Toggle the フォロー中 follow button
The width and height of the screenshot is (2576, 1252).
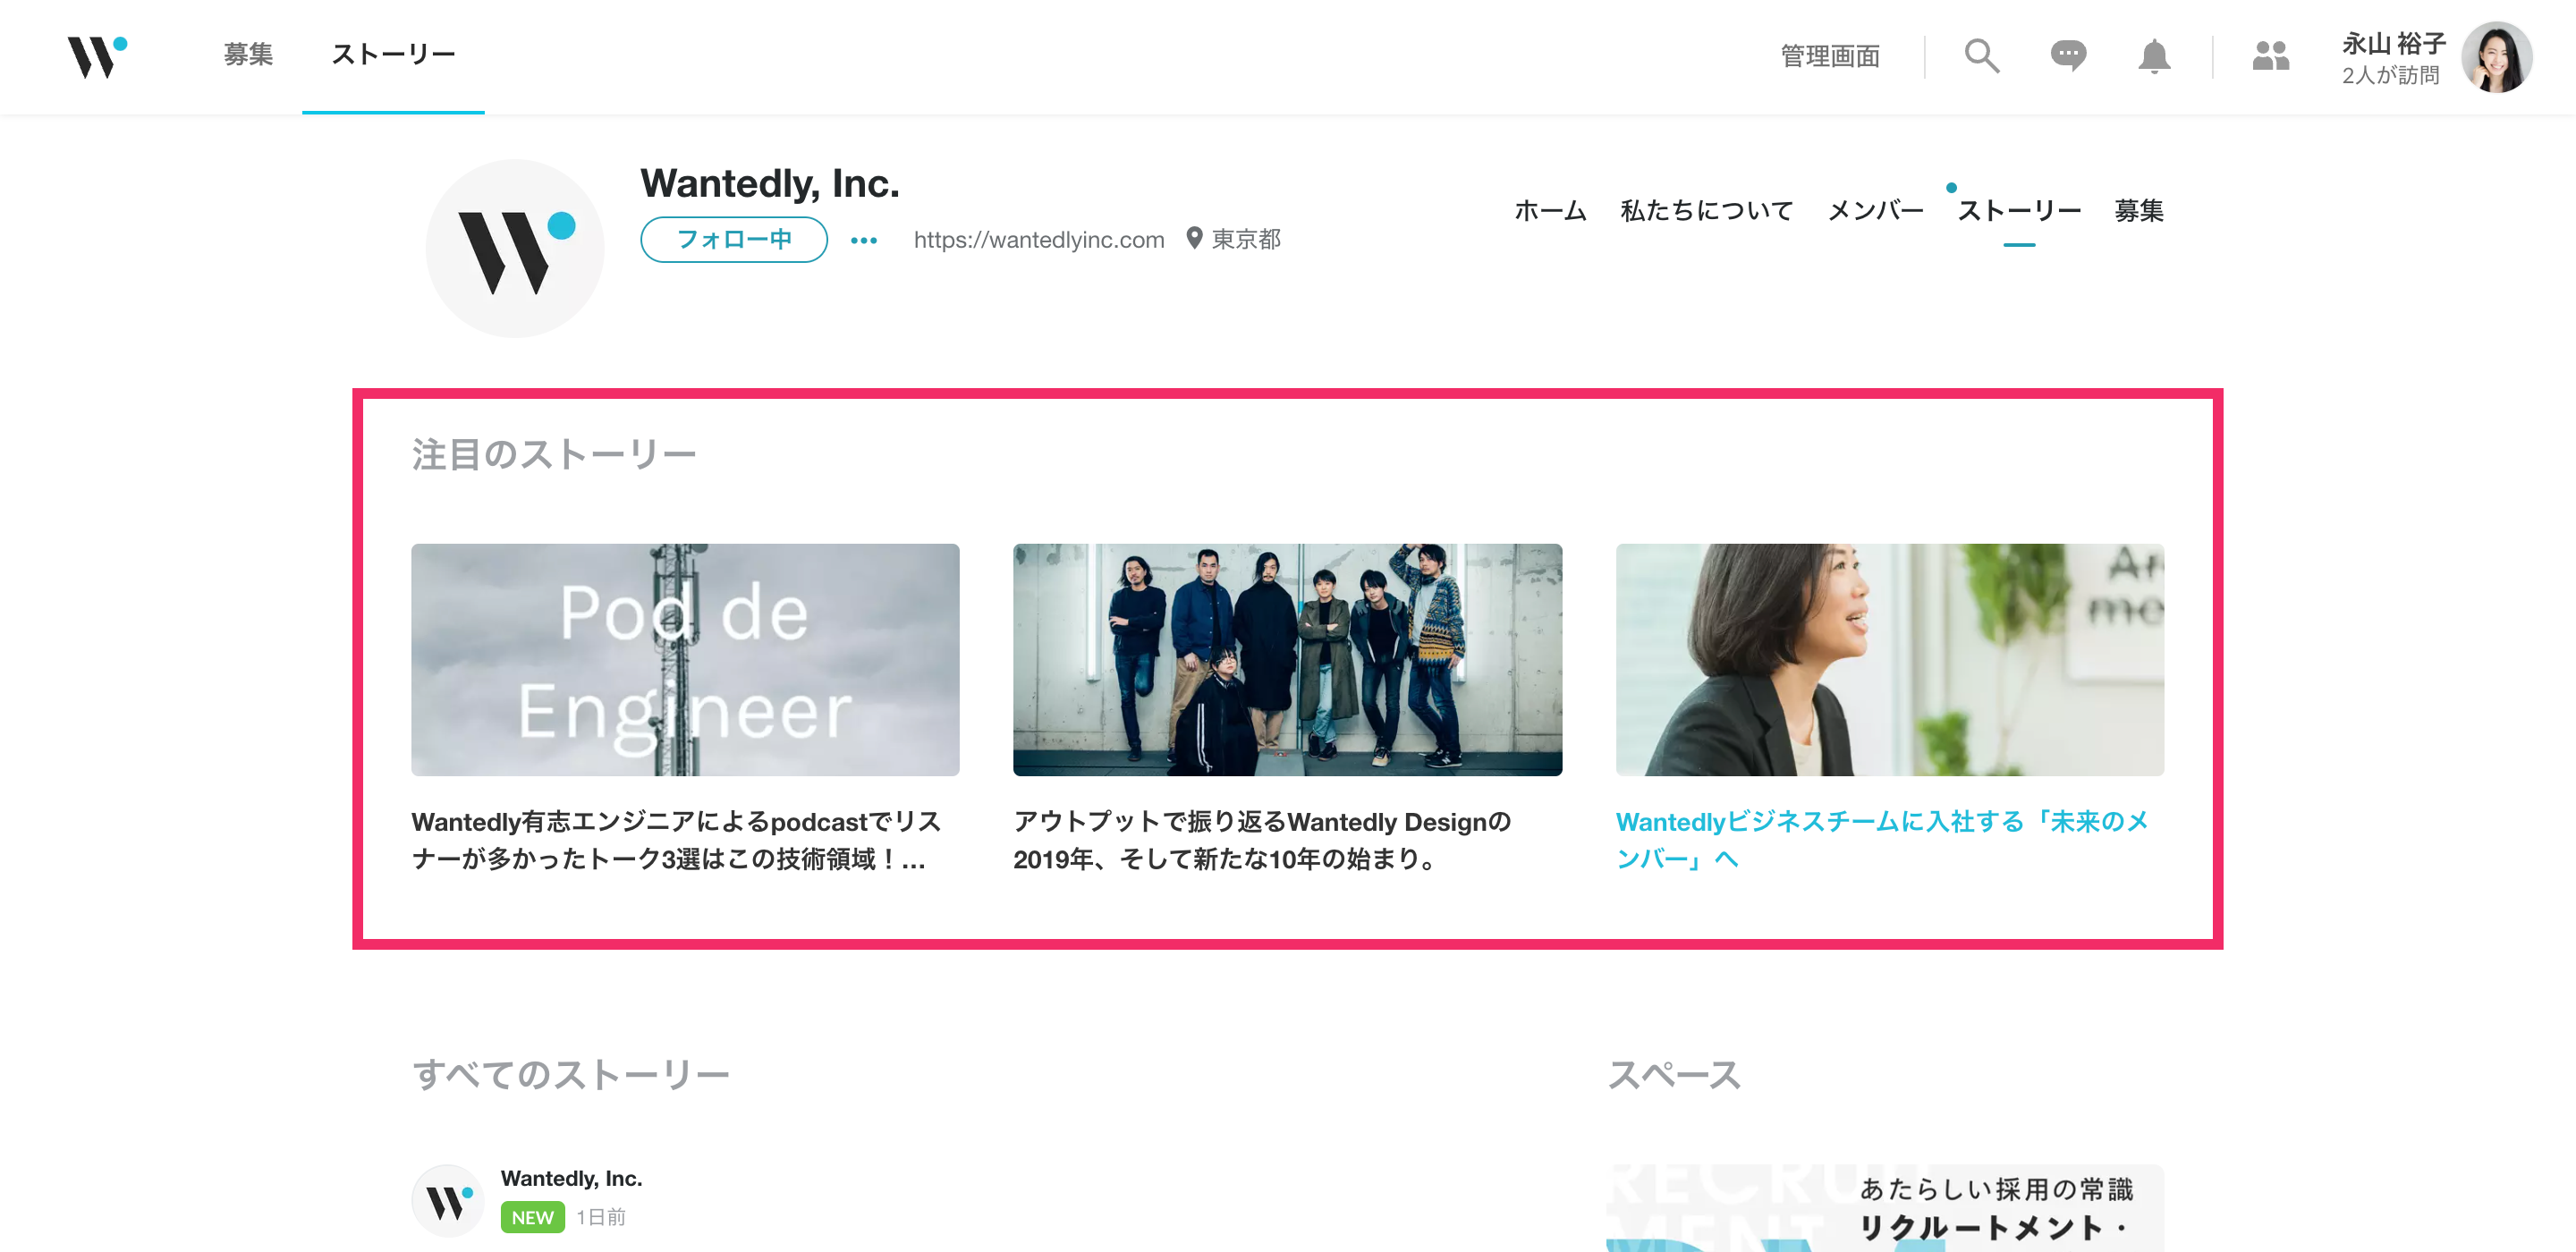point(734,239)
